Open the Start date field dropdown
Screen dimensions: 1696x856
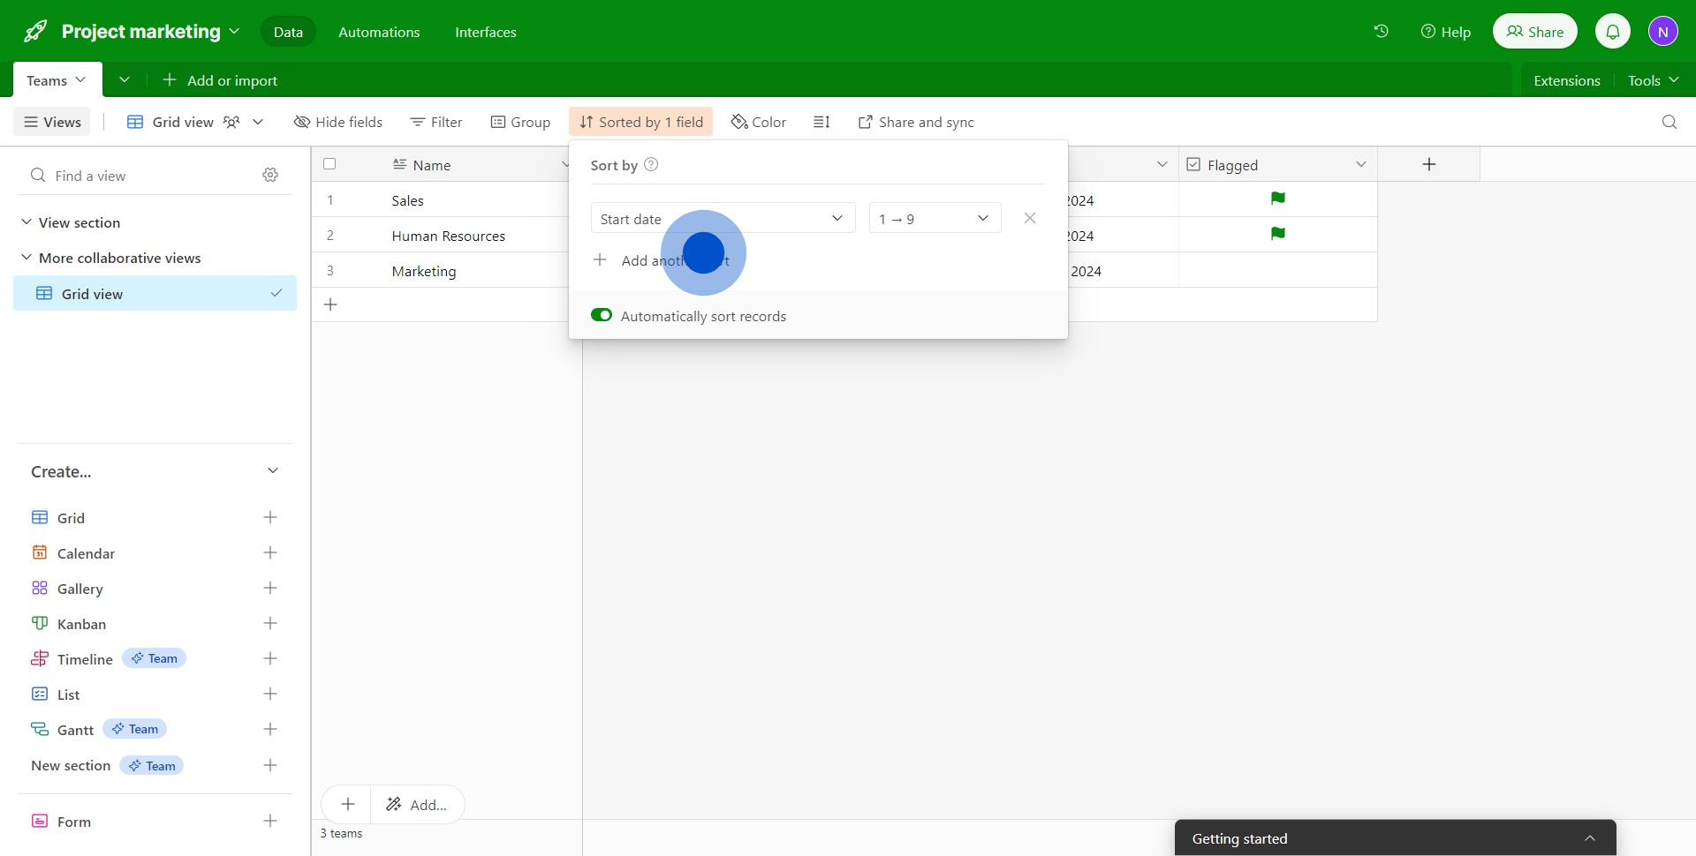[723, 219]
